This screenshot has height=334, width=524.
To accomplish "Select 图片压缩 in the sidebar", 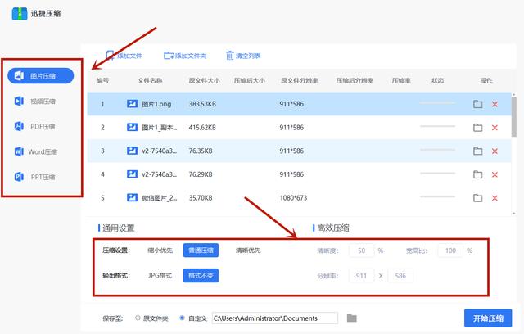I will [x=40, y=76].
